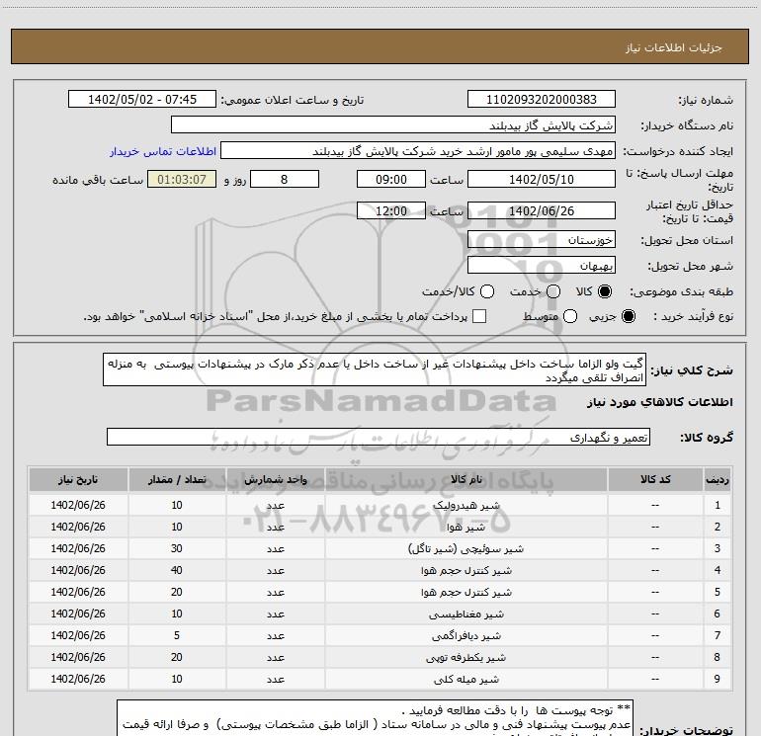Click the validity time field 12:00

point(391,210)
